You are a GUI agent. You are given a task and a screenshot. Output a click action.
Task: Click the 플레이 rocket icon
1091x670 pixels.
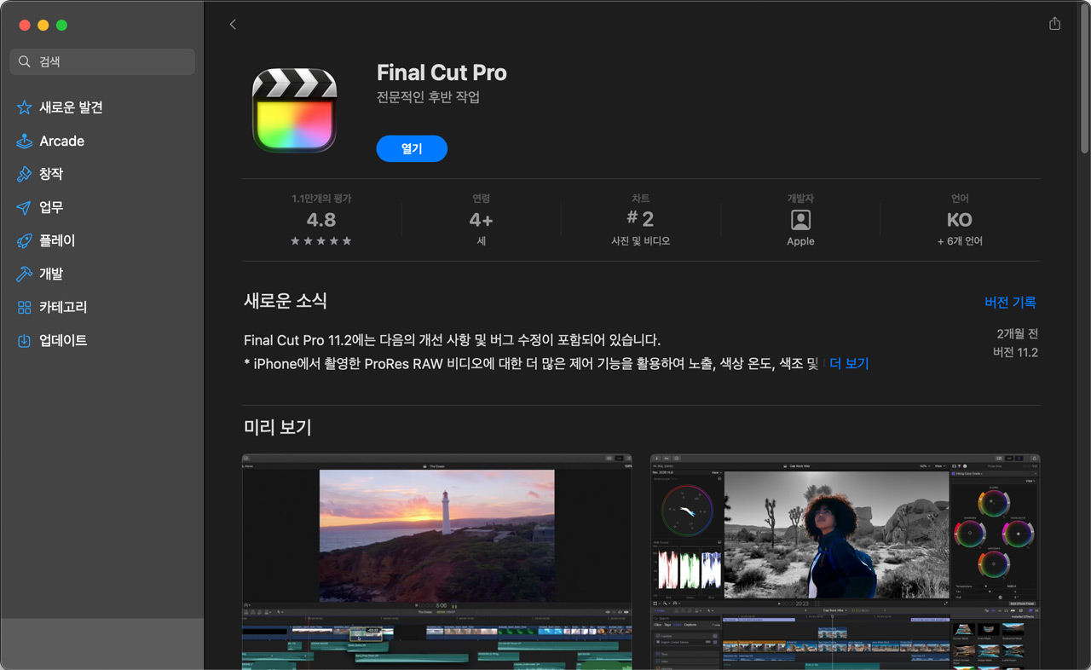pyautogui.click(x=24, y=241)
